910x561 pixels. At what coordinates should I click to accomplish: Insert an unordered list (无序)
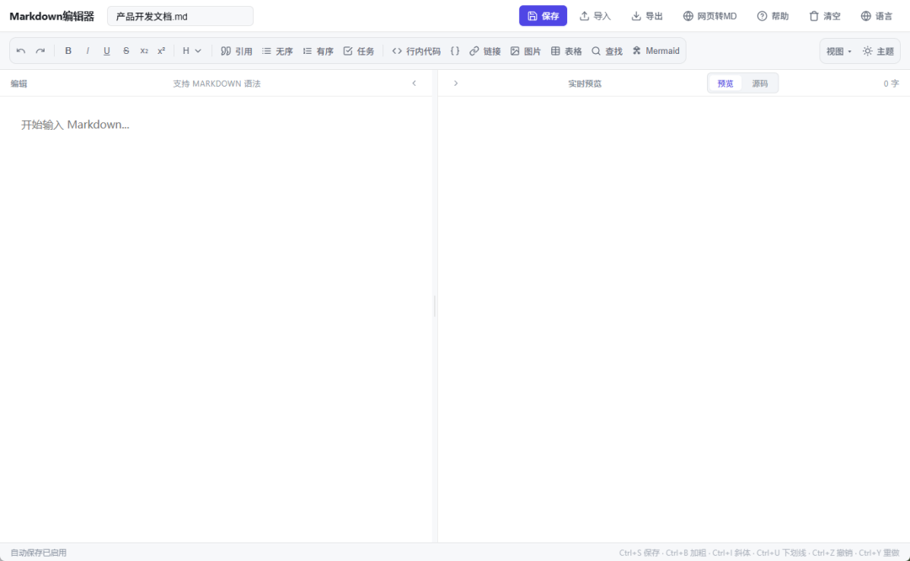coord(277,51)
